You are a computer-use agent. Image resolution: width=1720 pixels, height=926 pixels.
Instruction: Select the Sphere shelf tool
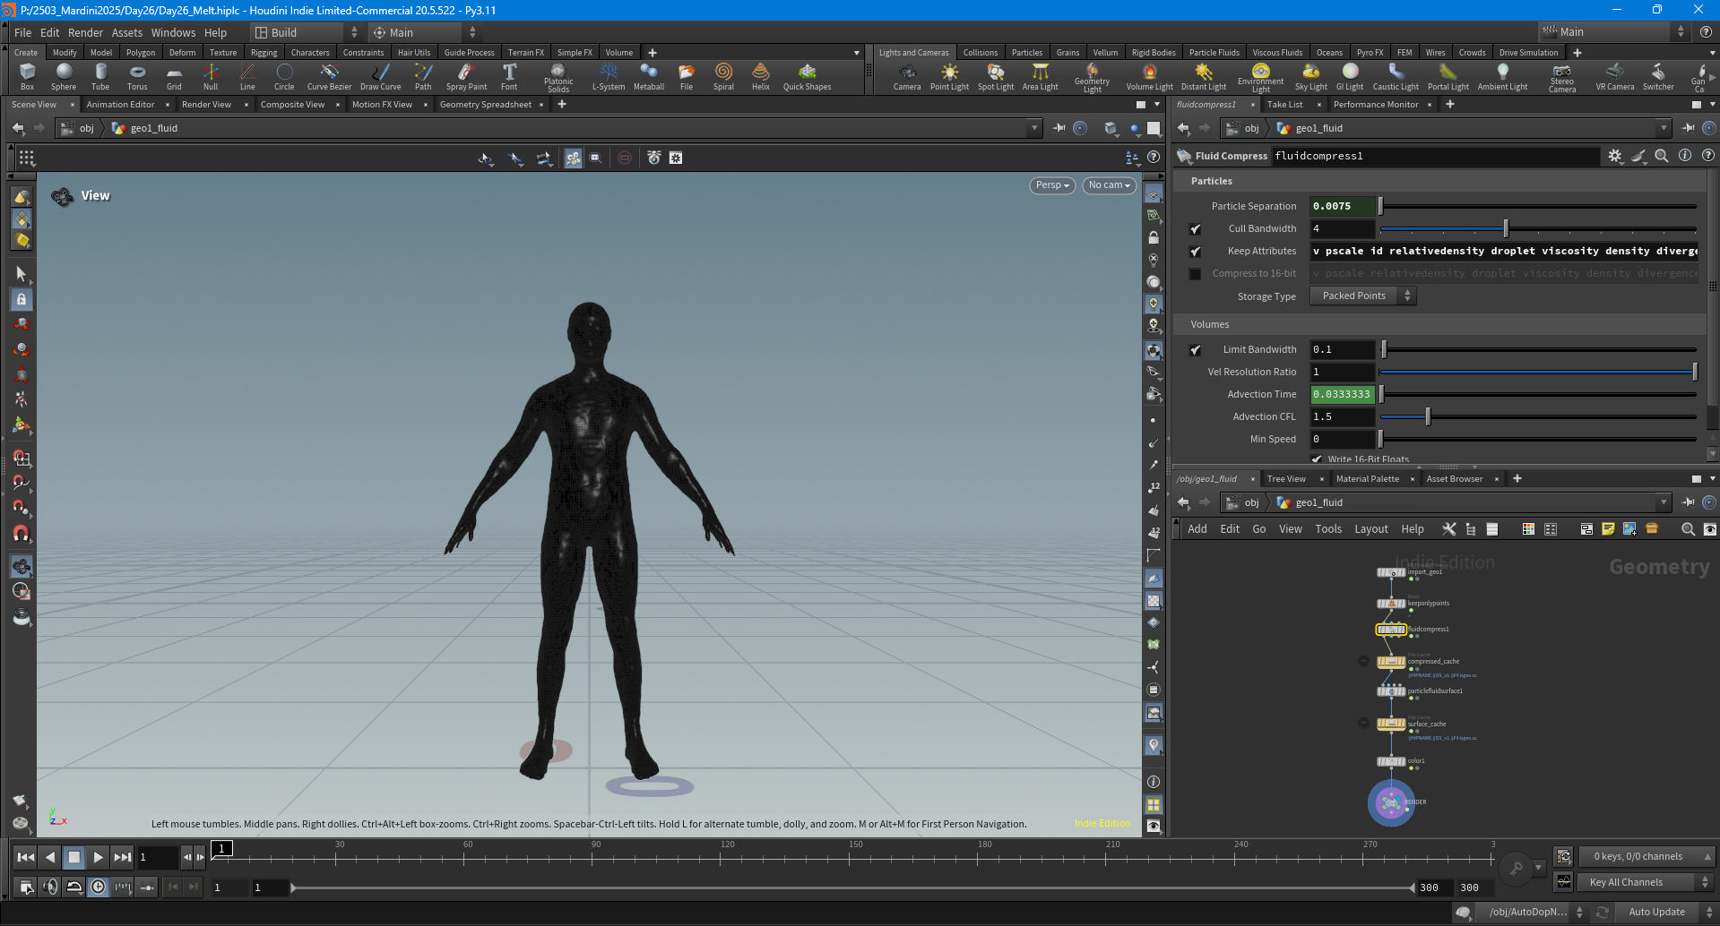[x=64, y=76]
